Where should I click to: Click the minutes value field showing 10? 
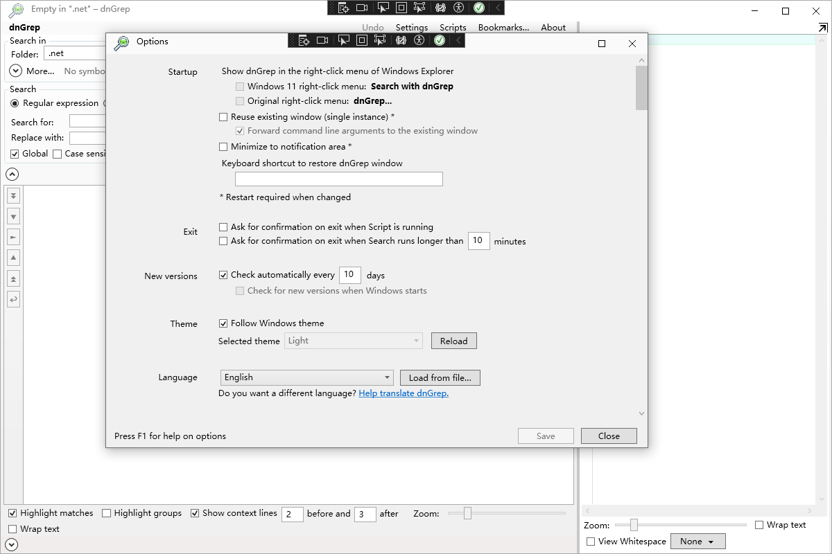coord(479,241)
